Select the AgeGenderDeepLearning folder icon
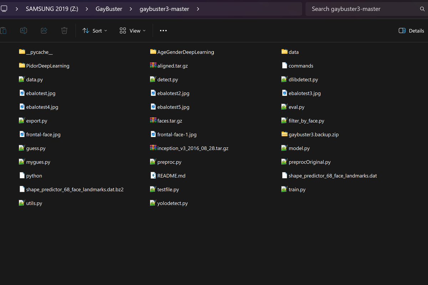Screen dimensions: 428x285 (x=153, y=52)
